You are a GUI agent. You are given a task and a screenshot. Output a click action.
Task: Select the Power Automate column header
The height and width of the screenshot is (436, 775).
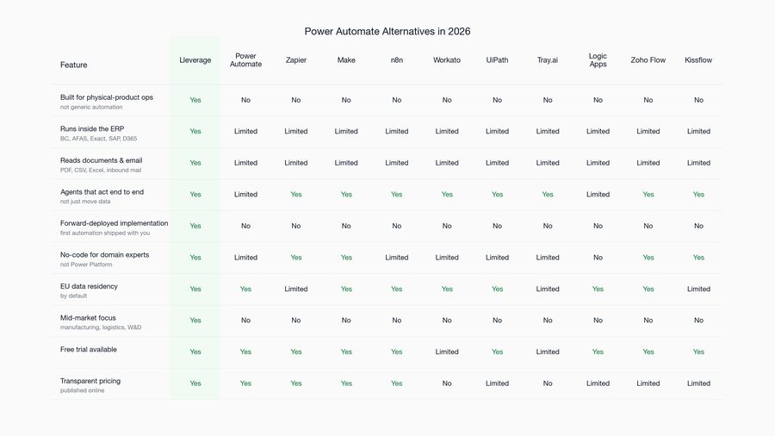coord(245,59)
